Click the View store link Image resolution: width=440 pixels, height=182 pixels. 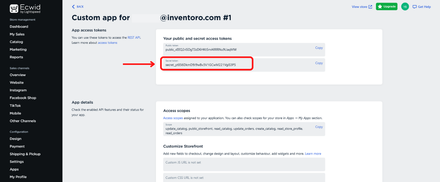coord(360,7)
